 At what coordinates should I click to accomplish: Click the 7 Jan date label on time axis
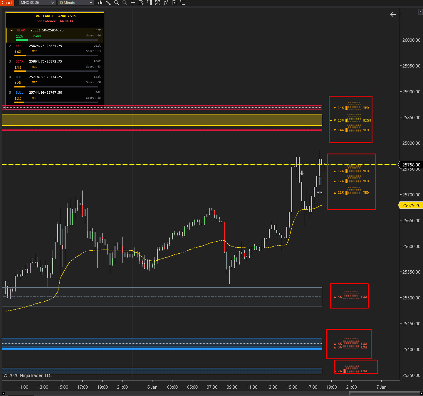381,387
